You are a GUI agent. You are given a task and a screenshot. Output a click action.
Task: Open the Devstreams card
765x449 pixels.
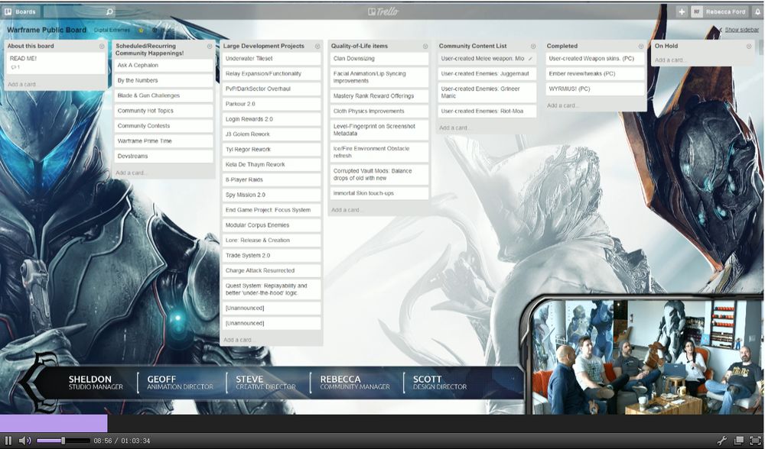(164, 156)
